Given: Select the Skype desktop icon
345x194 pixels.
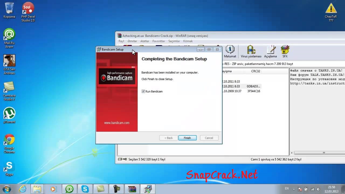Looking at the screenshot, I should pyautogui.click(x=9, y=168).
